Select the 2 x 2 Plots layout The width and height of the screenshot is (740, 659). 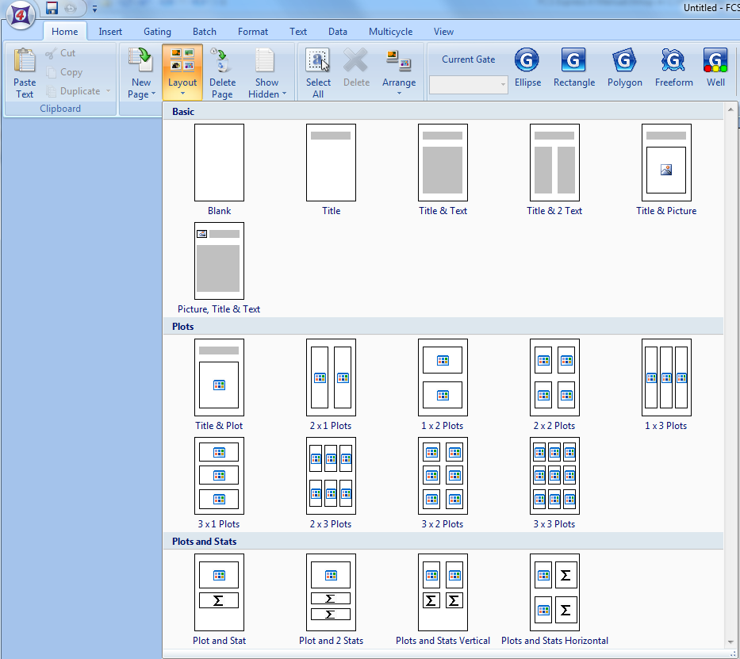(x=554, y=377)
